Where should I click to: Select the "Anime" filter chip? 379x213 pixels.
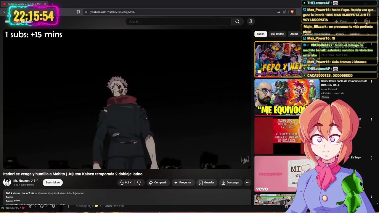point(294,34)
